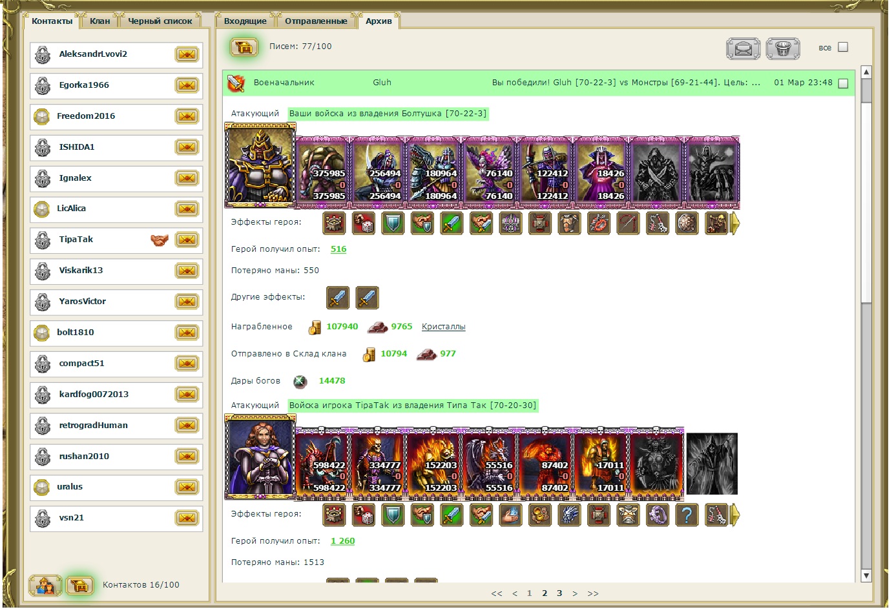Open the Кристаллы link
Screen dimensions: 894x616
pyautogui.click(x=444, y=327)
